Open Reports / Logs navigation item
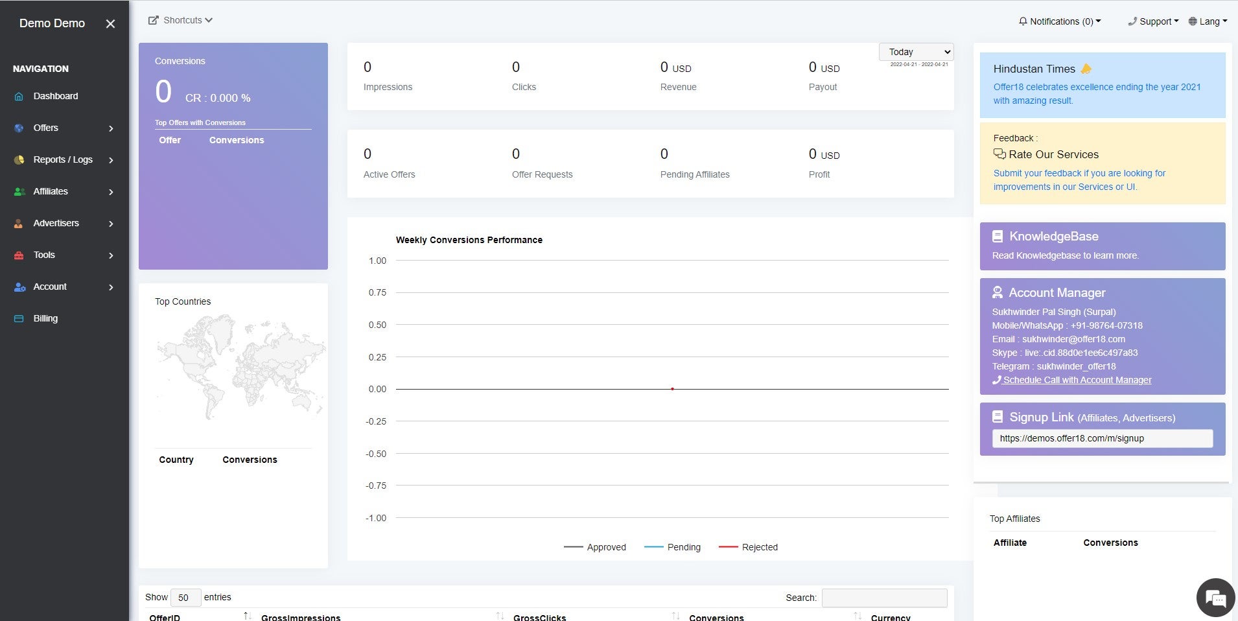Screen dimensions: 1238x621 click(63, 159)
